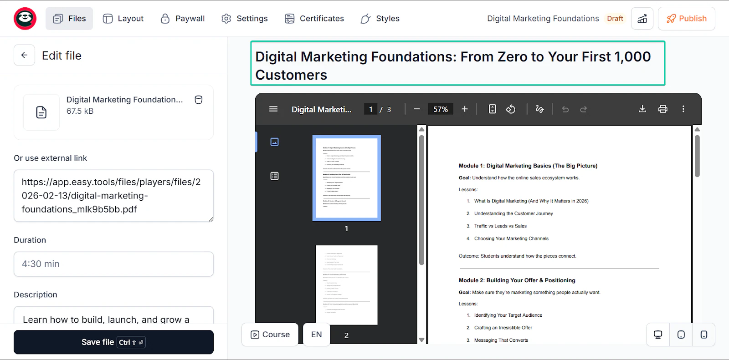
Task: Open the analytics chart icon near Publish
Action: pyautogui.click(x=642, y=19)
